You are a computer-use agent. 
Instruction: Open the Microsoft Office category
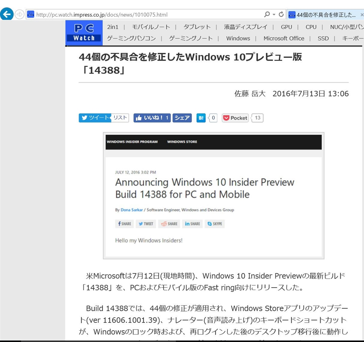(284, 38)
